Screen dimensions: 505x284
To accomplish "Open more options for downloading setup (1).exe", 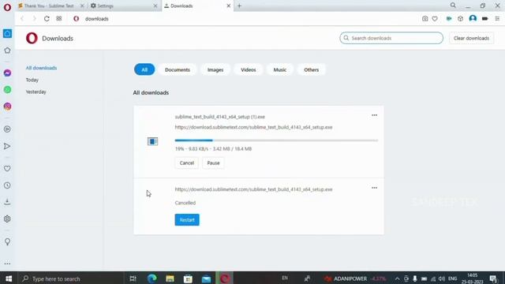I will [374, 115].
